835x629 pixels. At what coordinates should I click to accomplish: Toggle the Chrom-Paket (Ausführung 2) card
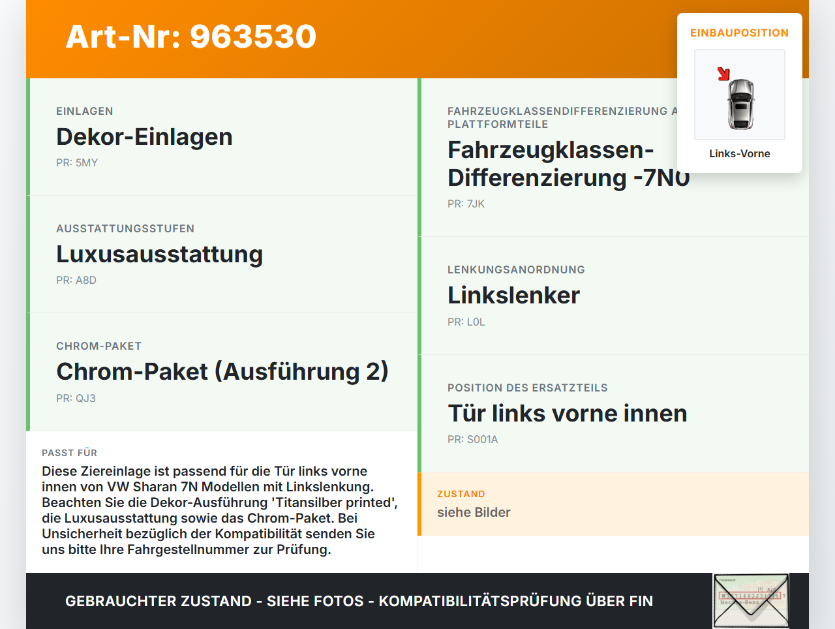click(x=222, y=371)
